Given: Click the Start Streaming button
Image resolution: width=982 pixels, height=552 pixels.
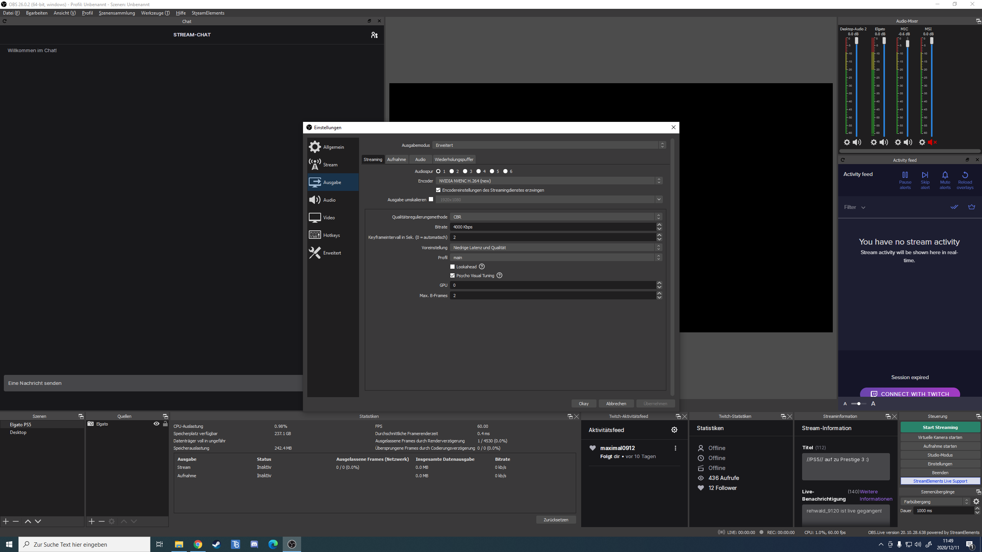Looking at the screenshot, I should click(x=940, y=427).
